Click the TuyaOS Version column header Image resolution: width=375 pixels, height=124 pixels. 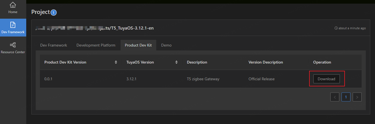[x=140, y=62]
